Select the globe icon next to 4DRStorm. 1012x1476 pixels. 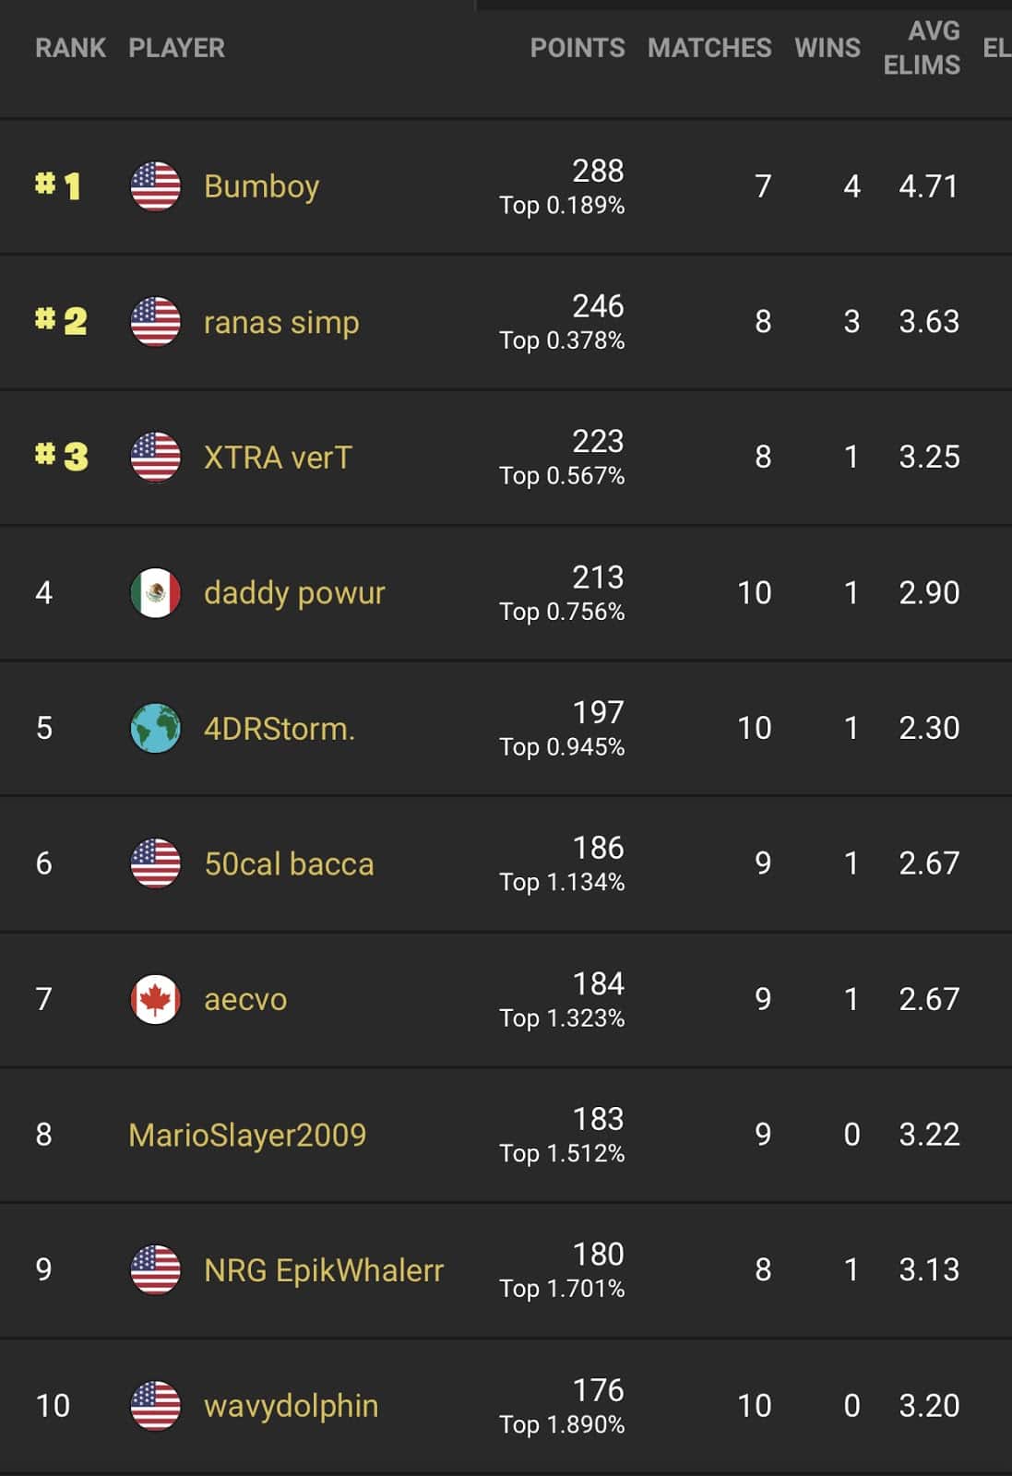[x=155, y=728]
